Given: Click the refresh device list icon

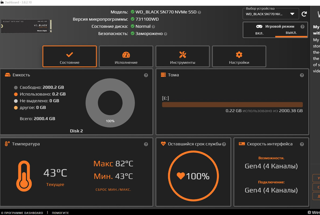Looking at the screenshot, I should pos(304,14).
